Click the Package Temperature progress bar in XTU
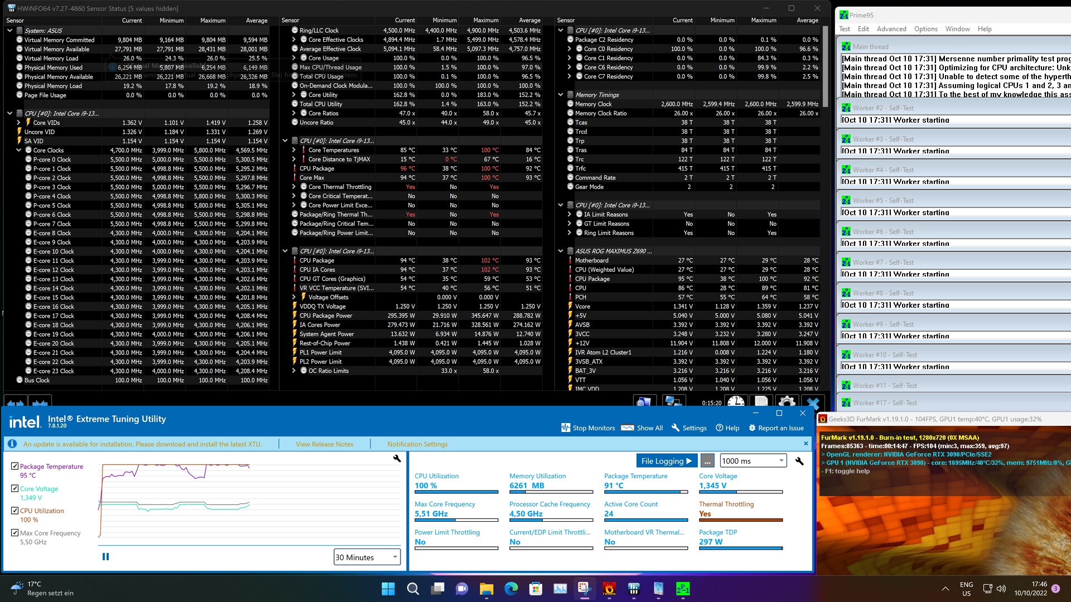The image size is (1071, 602). tap(646, 492)
